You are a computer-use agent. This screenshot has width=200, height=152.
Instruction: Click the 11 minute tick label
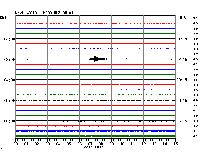[x=133, y=144]
